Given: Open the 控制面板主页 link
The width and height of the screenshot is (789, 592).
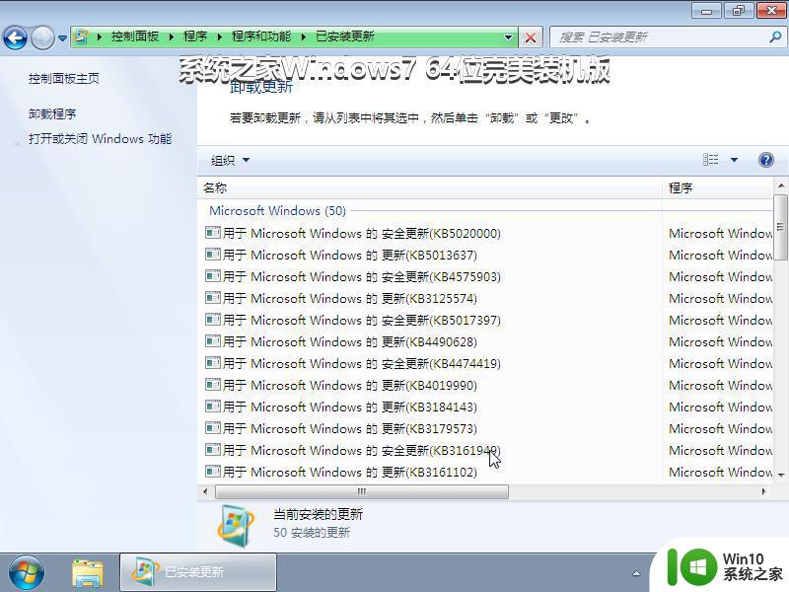Looking at the screenshot, I should click(x=64, y=78).
